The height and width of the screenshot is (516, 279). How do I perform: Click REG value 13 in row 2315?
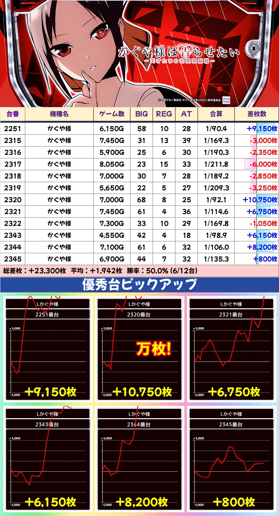click(164, 140)
